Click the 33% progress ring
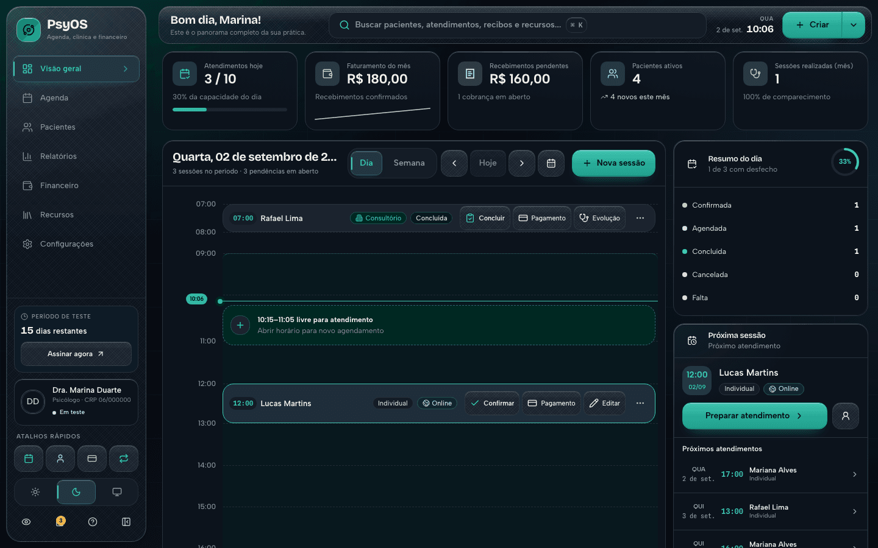878x548 pixels. point(845,162)
